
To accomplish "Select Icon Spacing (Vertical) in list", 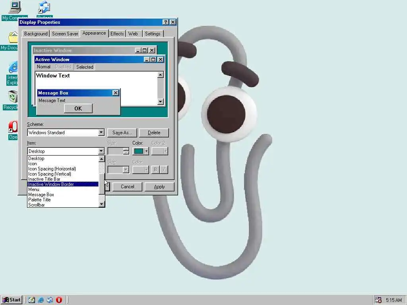I will 63,174.
